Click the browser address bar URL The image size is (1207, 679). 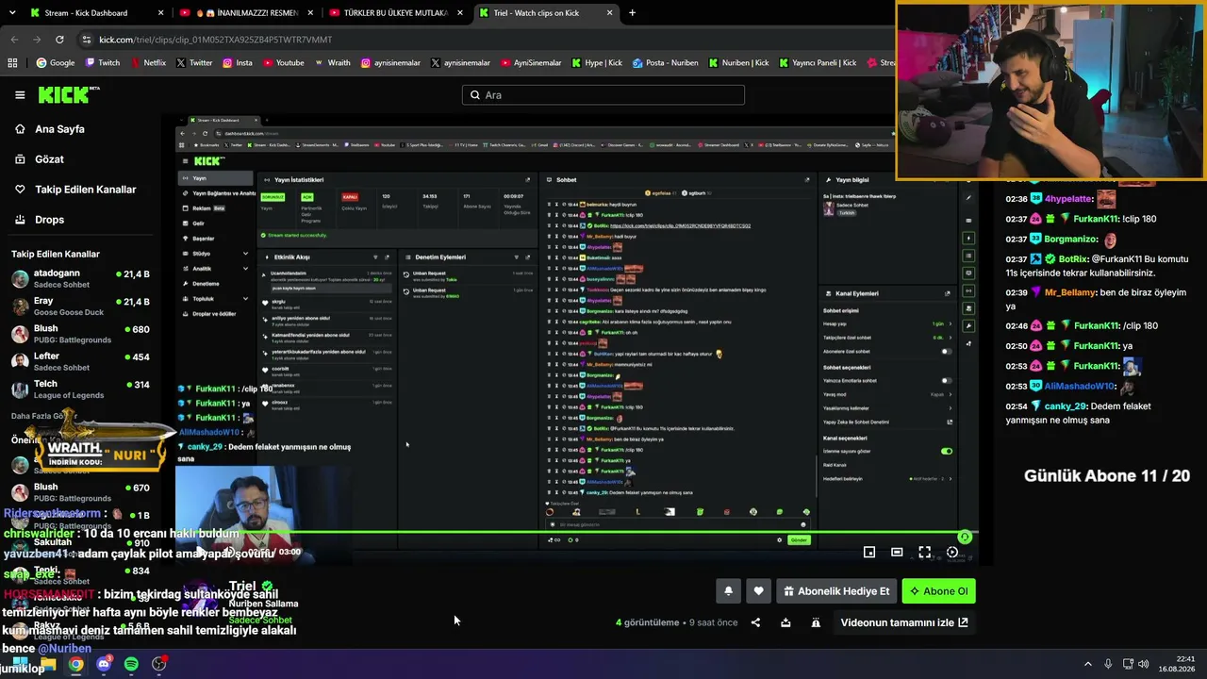point(216,40)
